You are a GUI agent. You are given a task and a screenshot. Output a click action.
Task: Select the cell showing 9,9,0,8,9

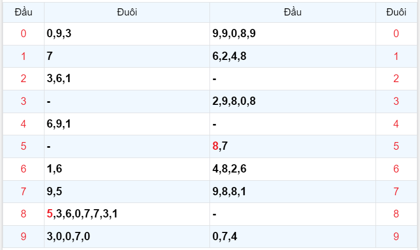234,34
